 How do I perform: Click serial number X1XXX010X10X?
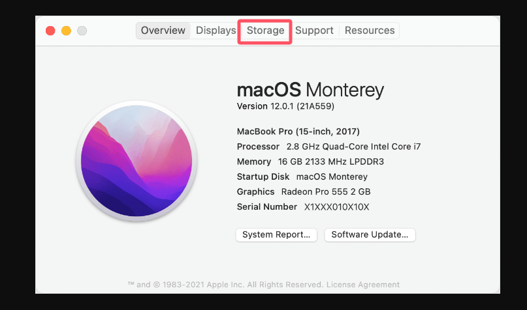coord(336,207)
